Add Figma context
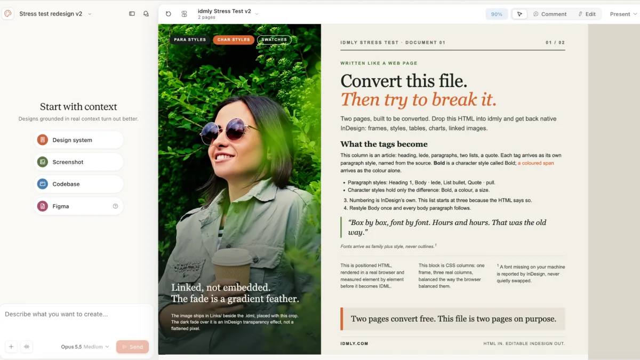 click(x=78, y=206)
